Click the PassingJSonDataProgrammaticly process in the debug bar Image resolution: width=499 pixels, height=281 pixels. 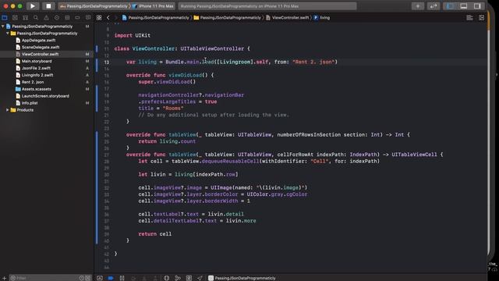242,278
